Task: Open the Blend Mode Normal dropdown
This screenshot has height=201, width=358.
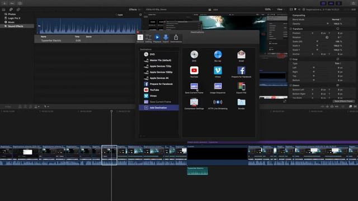Action: (337, 20)
